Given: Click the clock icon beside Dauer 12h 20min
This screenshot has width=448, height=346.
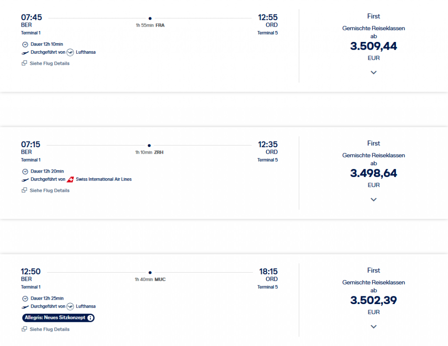Looking at the screenshot, I should point(25,171).
